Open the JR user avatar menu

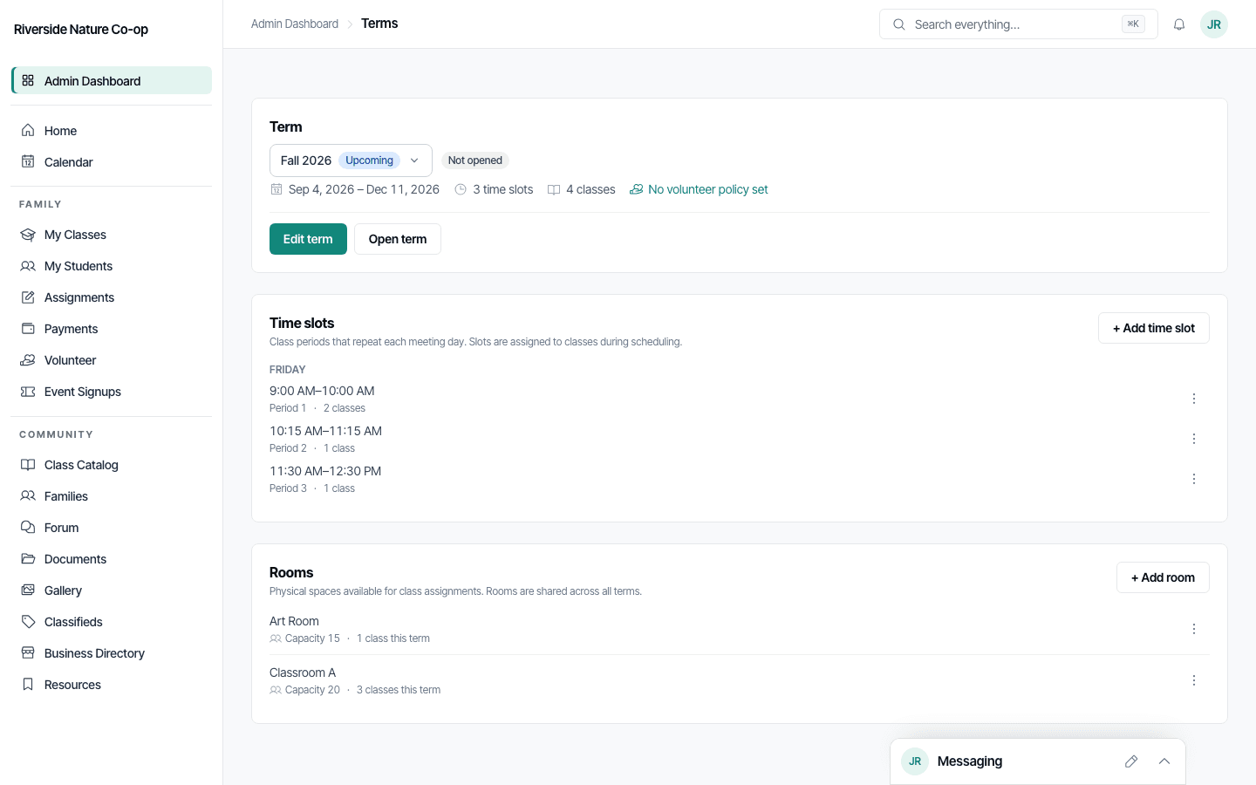[x=1214, y=24]
